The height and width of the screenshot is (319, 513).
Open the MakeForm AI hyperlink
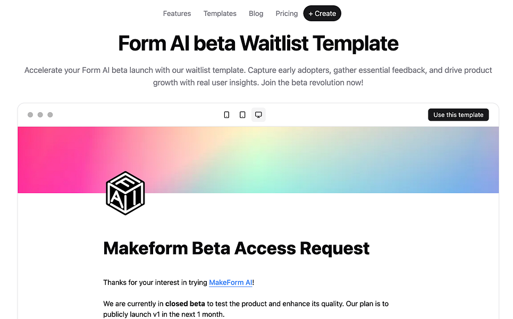(231, 282)
